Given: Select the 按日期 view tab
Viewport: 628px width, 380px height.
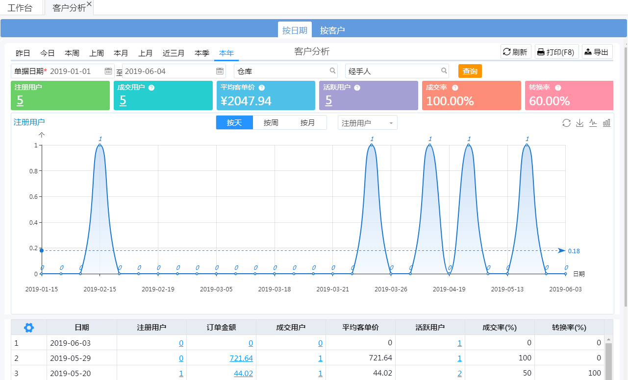Looking at the screenshot, I should (295, 30).
